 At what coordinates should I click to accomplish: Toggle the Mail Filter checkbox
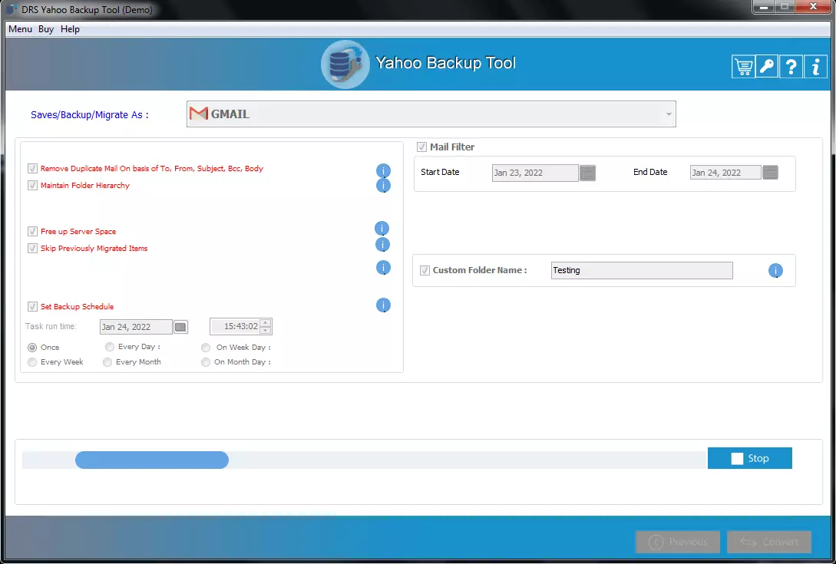click(x=421, y=147)
